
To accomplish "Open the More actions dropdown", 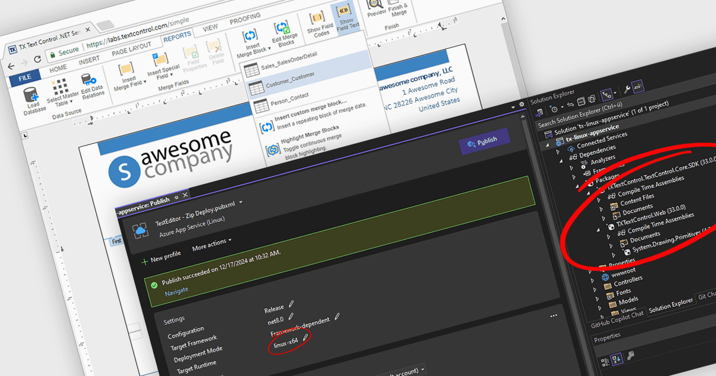I will 212,244.
